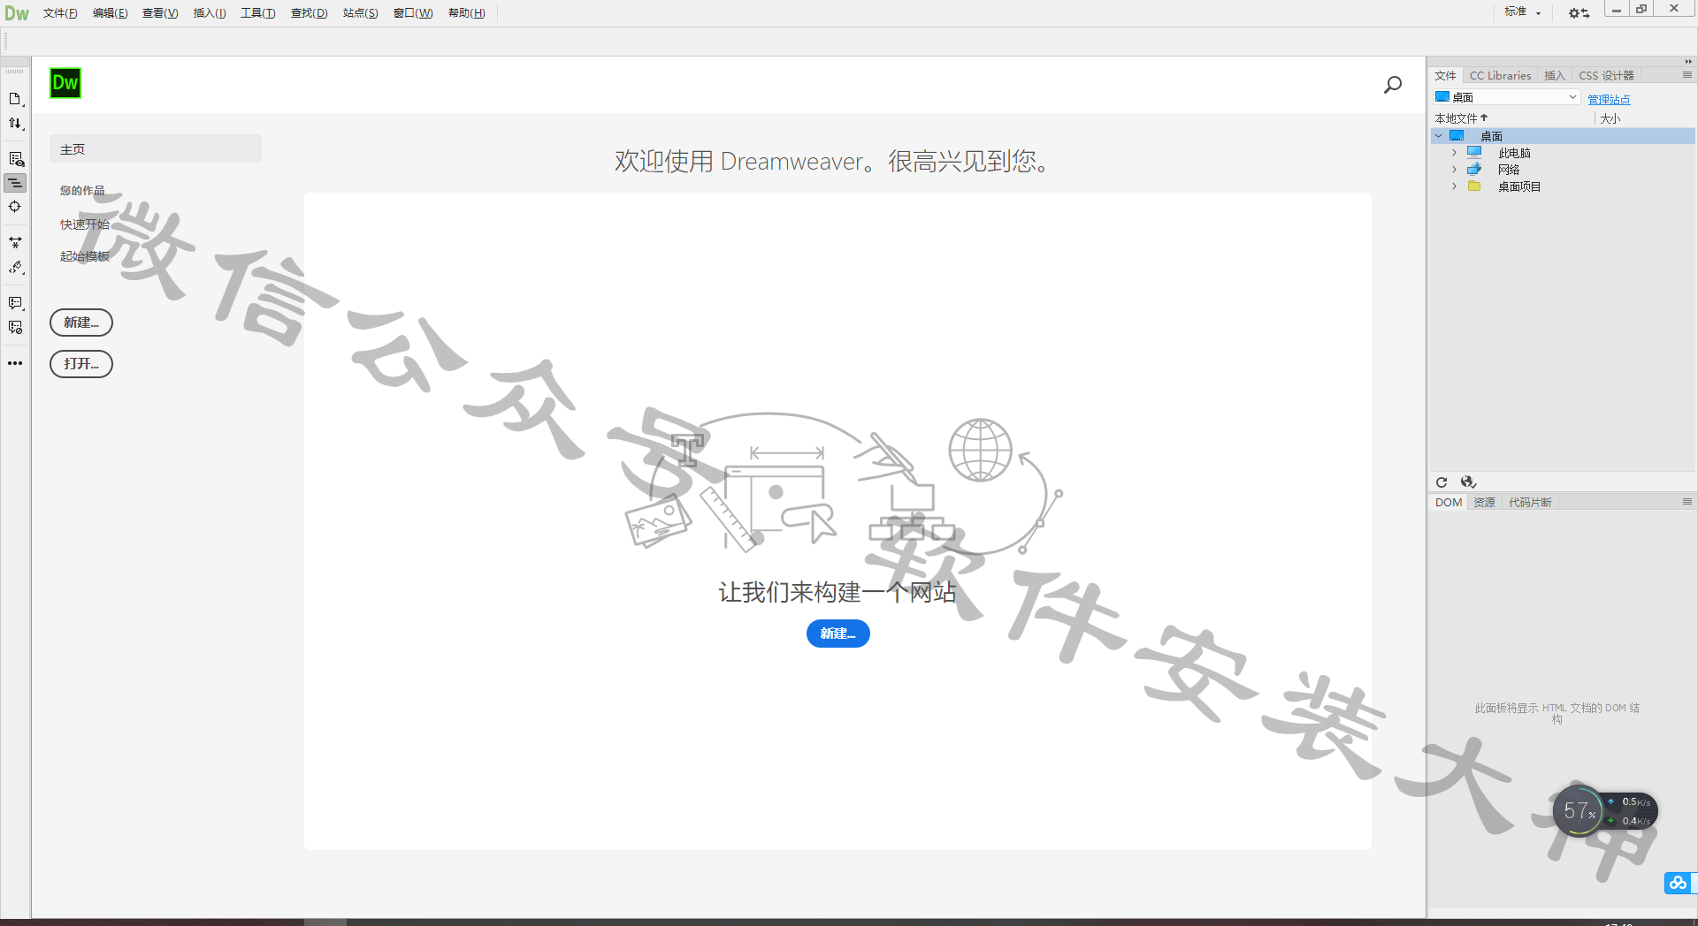This screenshot has width=1698, height=926.
Task: Select the 桌面 root row in file tree
Action: (1563, 136)
